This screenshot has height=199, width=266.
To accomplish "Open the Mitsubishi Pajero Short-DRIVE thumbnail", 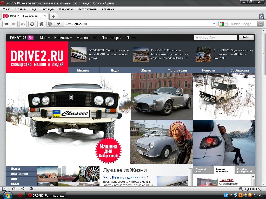I will tap(203, 54).
